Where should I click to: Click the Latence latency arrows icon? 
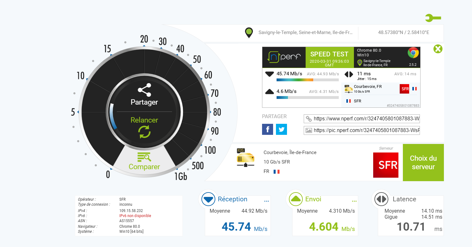tap(381, 199)
